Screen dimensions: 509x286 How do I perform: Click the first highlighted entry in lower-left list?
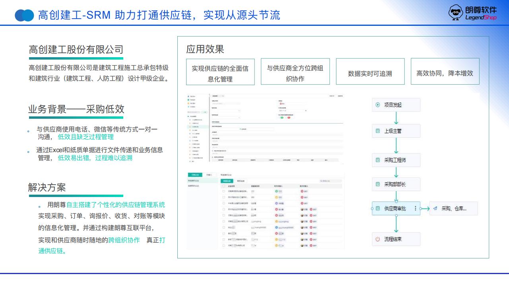(202, 180)
